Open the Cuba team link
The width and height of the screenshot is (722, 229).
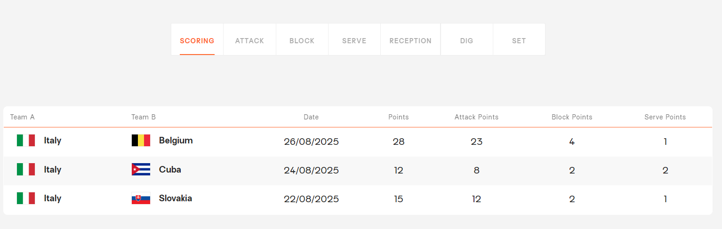pyautogui.click(x=170, y=170)
